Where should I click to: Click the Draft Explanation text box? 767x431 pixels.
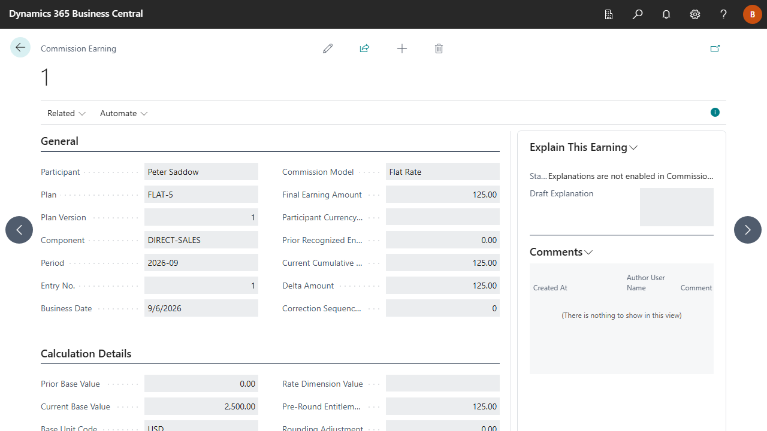(677, 207)
